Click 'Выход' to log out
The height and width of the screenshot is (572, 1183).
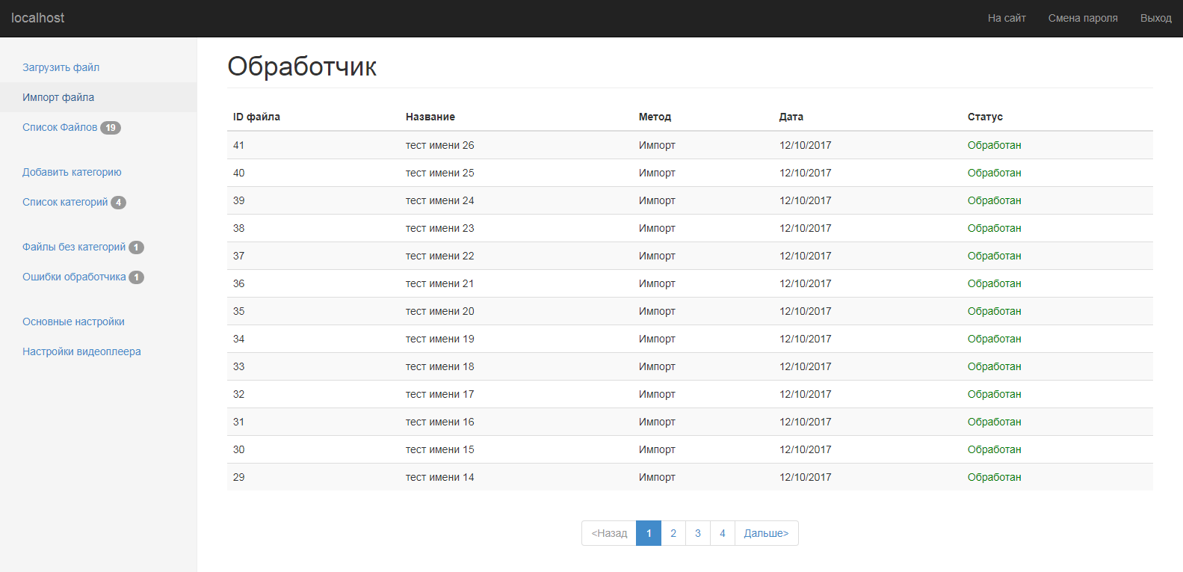[1155, 18]
